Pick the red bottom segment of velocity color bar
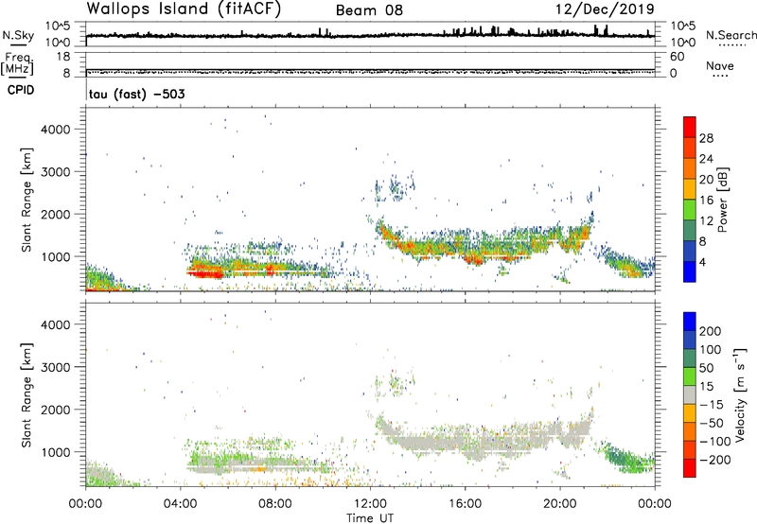Screen dimensions: 757x524 coord(690,468)
